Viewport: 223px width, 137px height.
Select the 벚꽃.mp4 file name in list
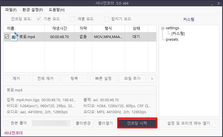pyautogui.click(x=27, y=37)
